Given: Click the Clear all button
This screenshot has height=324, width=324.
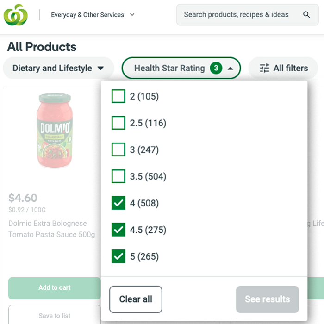Looking at the screenshot, I should [x=136, y=299].
